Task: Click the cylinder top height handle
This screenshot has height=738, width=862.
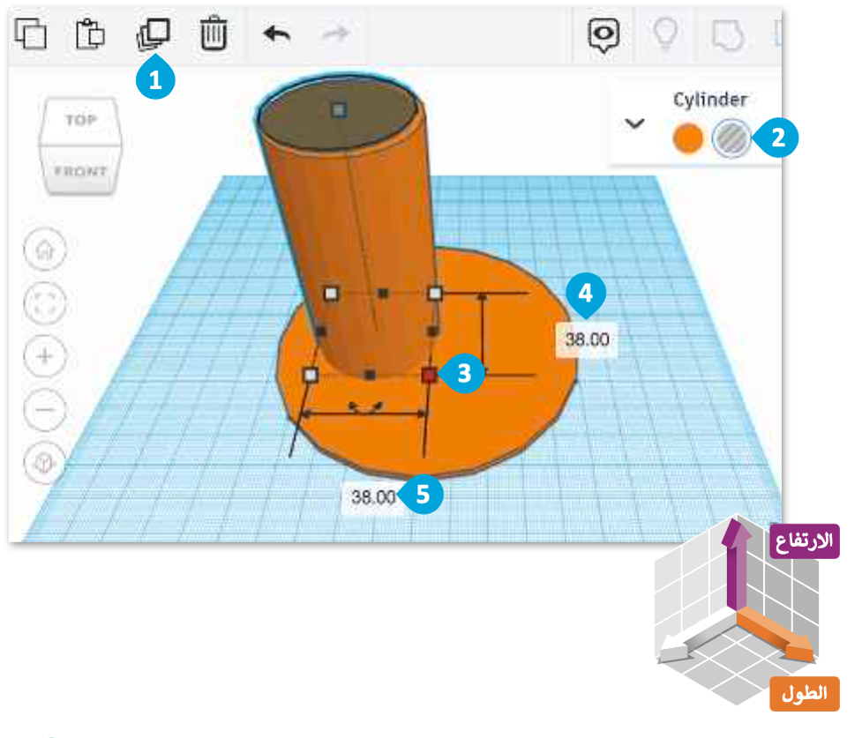Action: tap(339, 110)
